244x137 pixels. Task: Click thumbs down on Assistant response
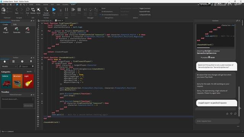231,114
